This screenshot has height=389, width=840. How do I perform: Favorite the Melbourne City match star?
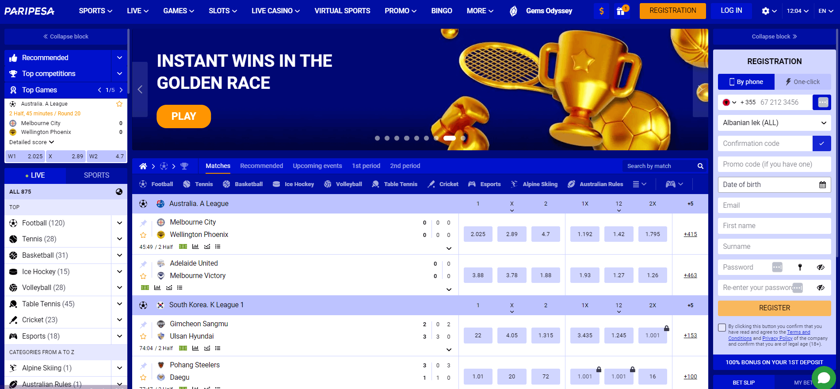(x=143, y=235)
